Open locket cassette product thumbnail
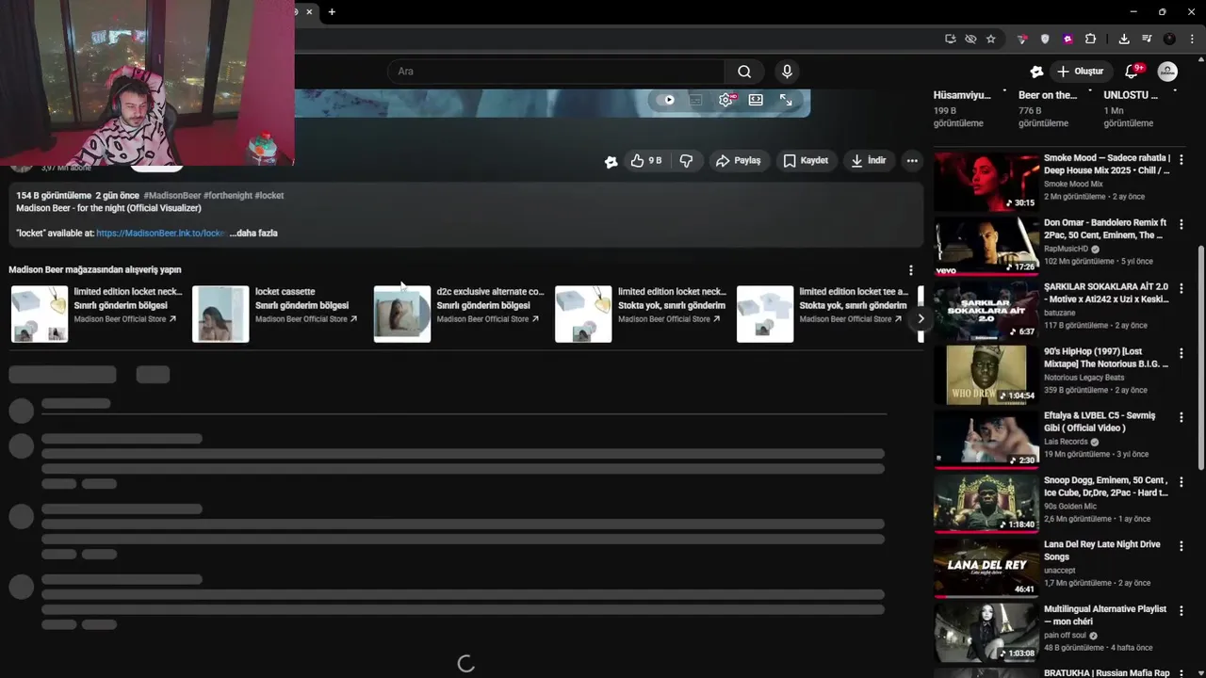Viewport: 1206px width, 678px height. (220, 314)
